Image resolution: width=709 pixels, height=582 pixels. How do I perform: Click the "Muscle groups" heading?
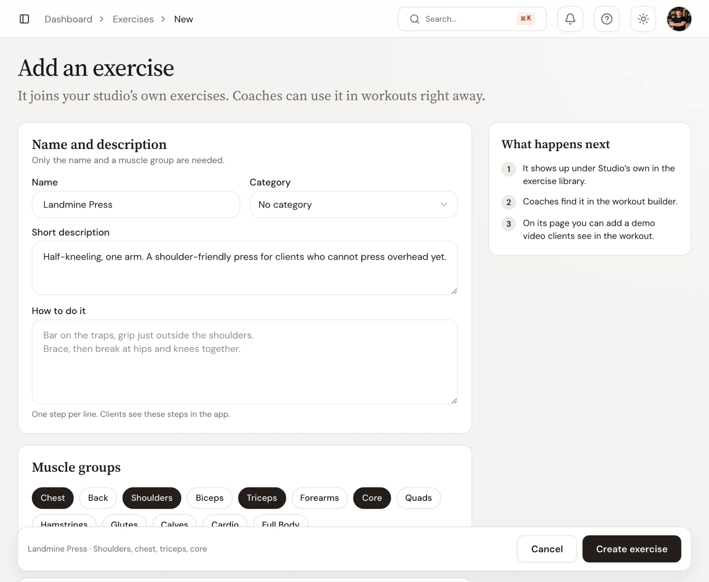tap(76, 467)
